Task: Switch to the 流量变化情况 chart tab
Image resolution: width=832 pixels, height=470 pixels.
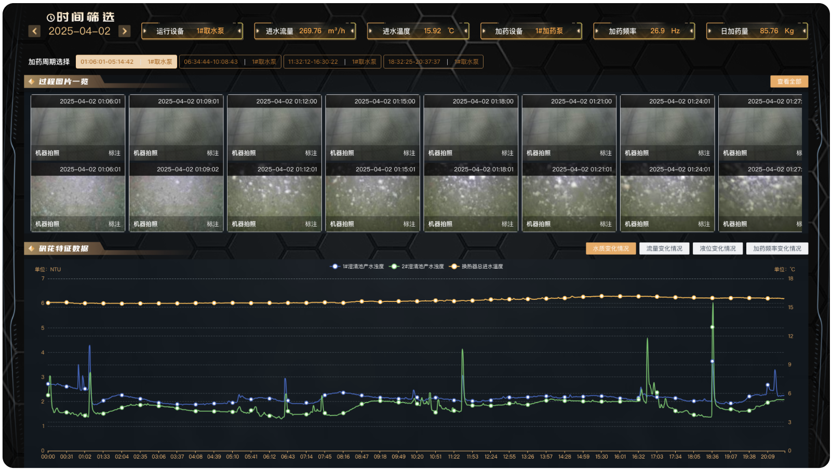Action: click(x=664, y=248)
